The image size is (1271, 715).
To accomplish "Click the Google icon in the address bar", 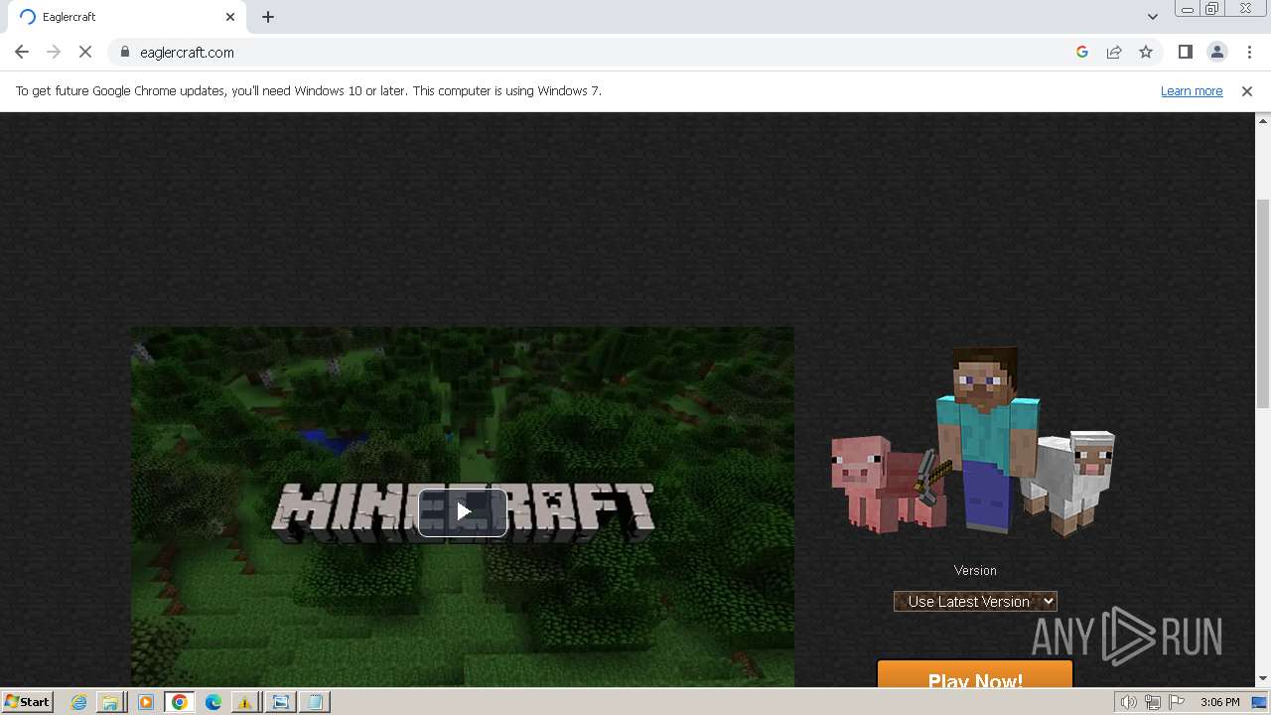I will point(1082,52).
